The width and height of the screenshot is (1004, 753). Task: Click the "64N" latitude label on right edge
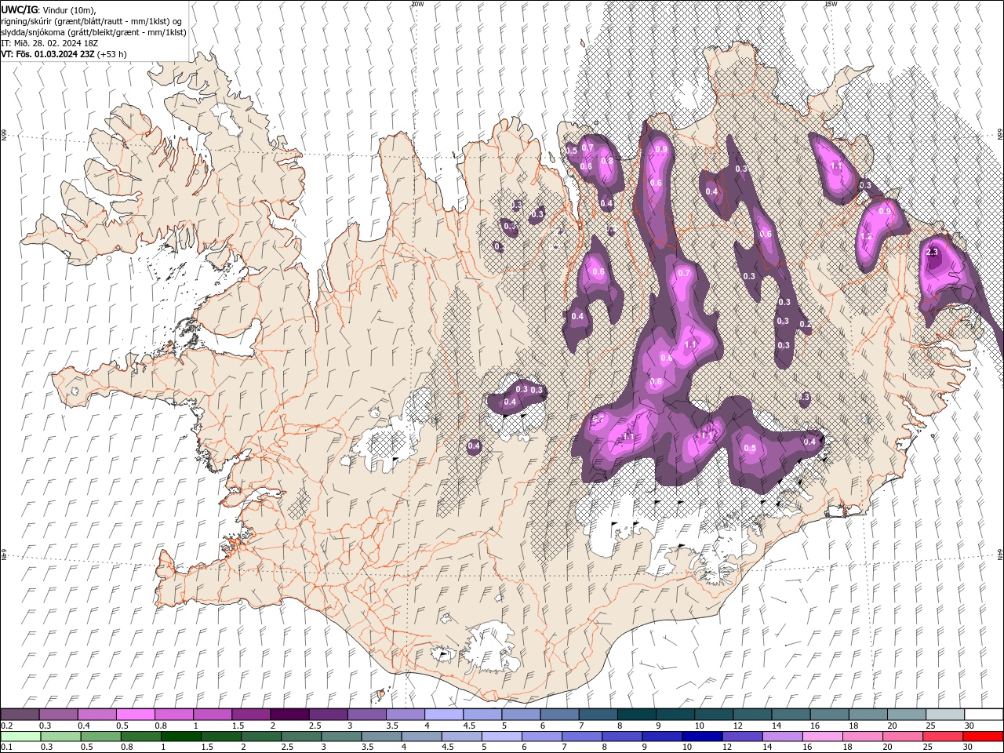pos(1000,554)
